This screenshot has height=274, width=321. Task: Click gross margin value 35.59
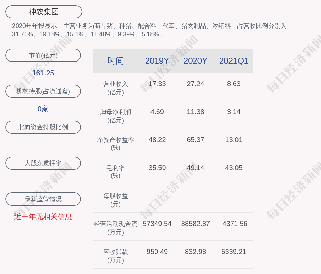coord(157,168)
